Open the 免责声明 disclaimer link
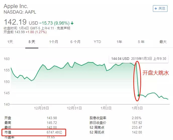The width and height of the screenshot is (173, 140). coord(63,28)
